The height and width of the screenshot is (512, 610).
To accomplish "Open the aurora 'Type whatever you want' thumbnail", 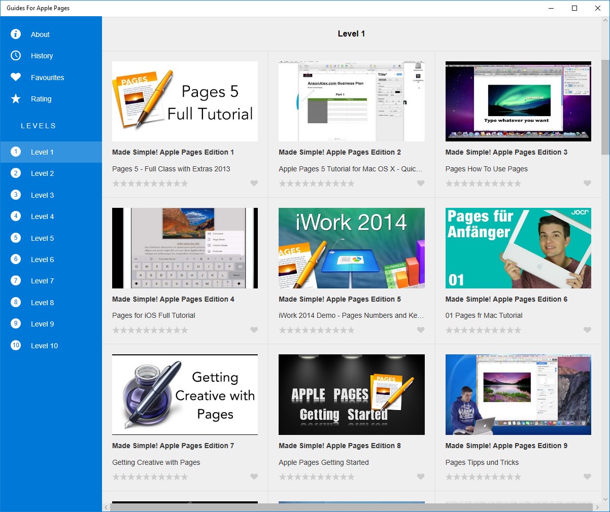I will [518, 101].
